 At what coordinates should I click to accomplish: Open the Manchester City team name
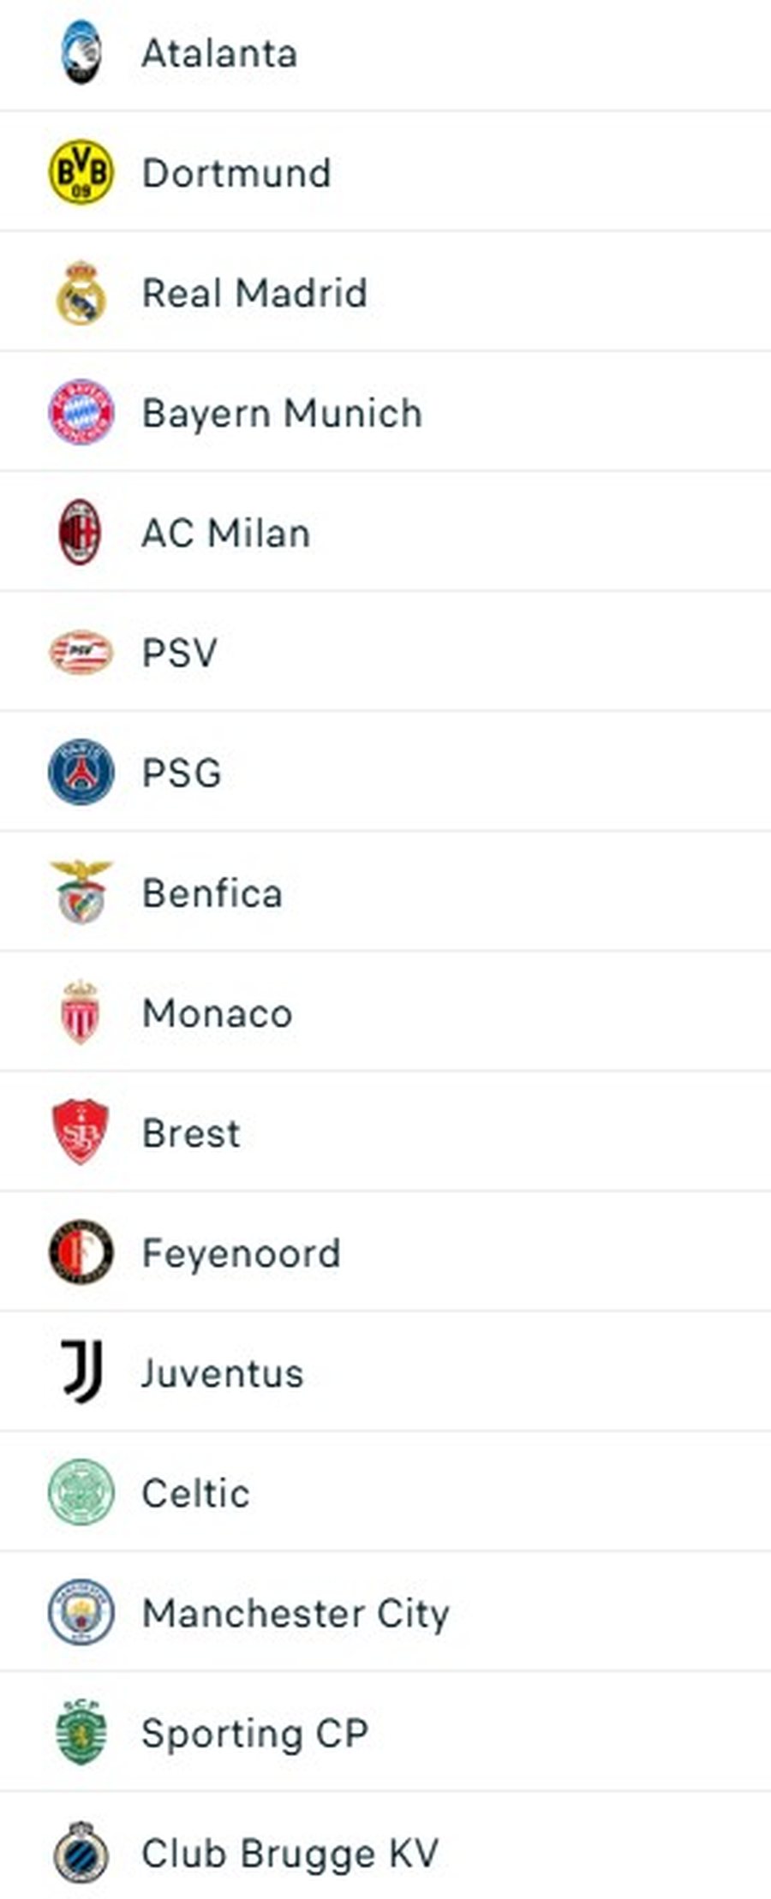point(296,1614)
